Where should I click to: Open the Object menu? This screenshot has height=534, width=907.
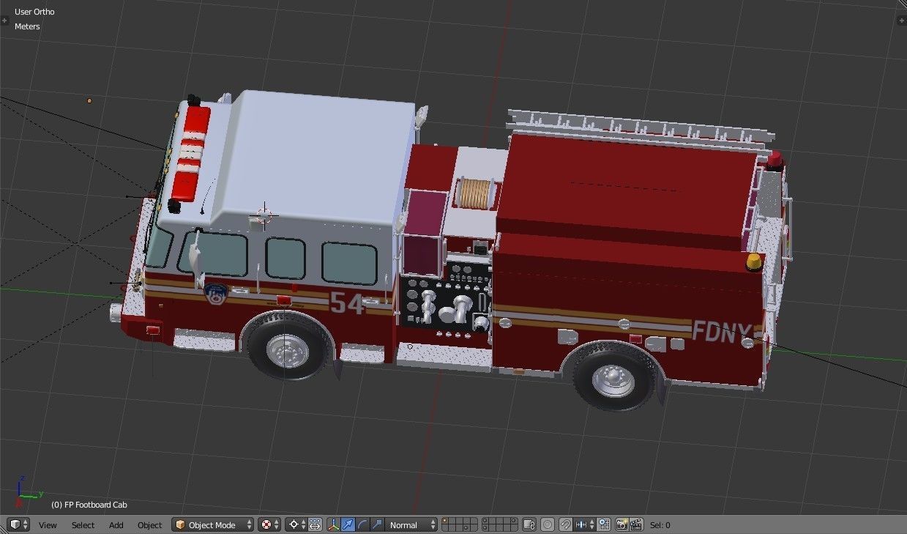pyautogui.click(x=149, y=525)
